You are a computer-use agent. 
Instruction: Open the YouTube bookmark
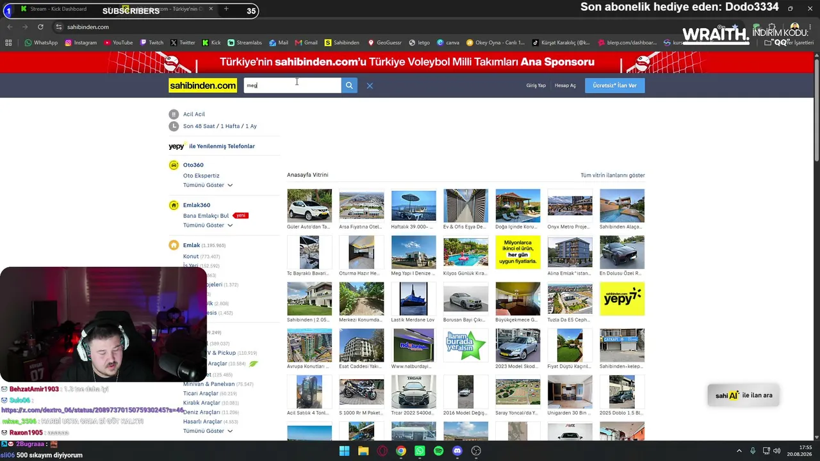119,43
